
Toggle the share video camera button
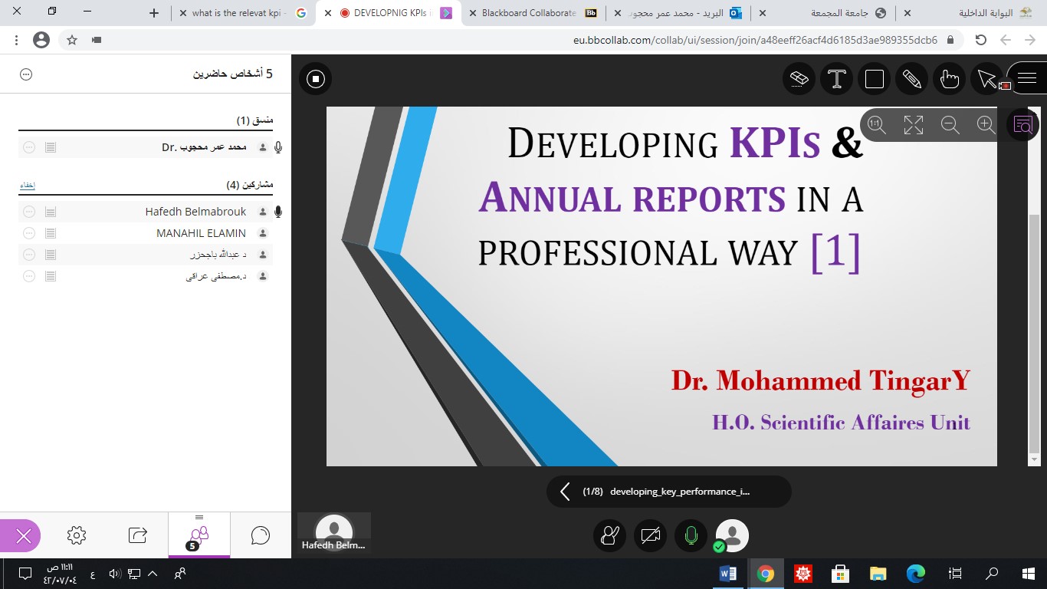point(650,536)
